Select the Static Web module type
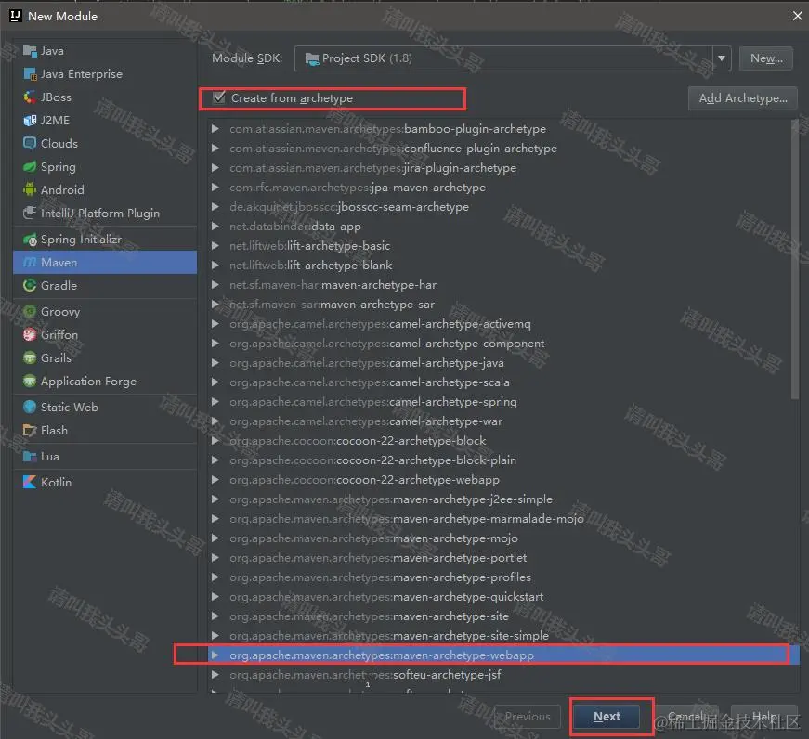Viewport: 809px width, 739px height. pos(28,407)
